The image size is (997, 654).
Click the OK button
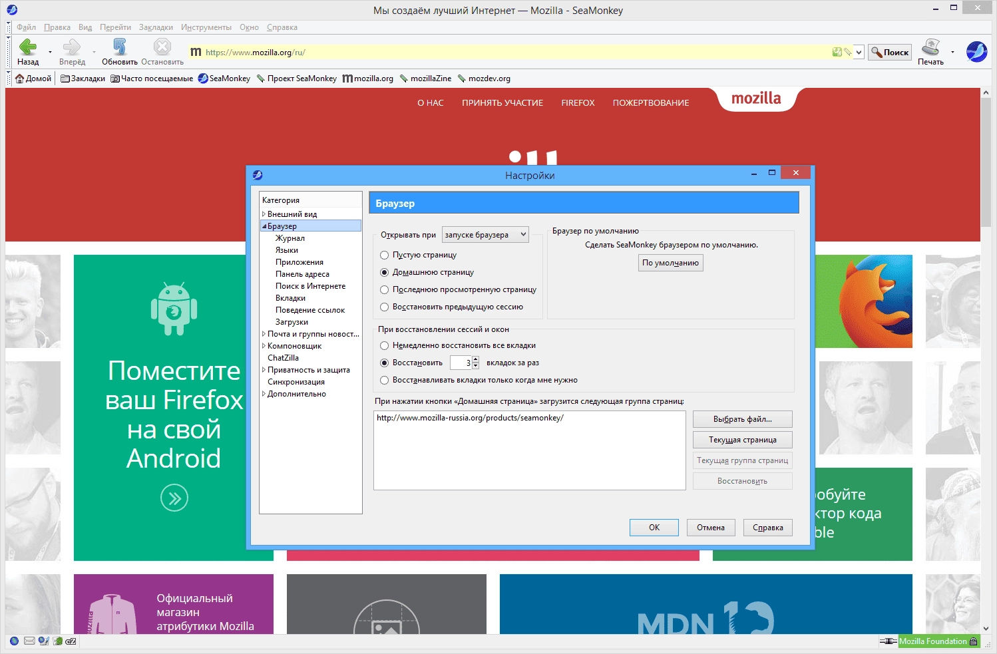[654, 528]
